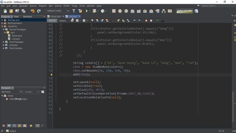Toggle the Show Inner Classes navigator filter
Image resolution: width=236 pixels, height=133 pixels.
pos(25,126)
